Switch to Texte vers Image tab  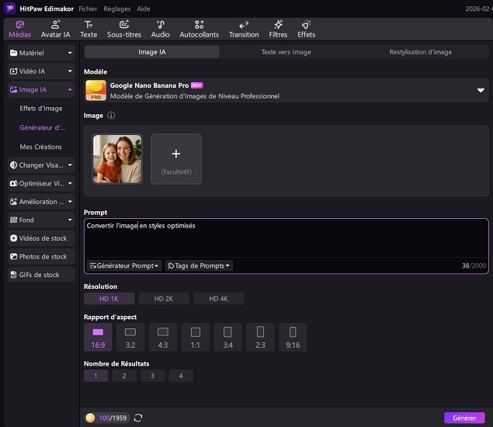[x=286, y=52]
